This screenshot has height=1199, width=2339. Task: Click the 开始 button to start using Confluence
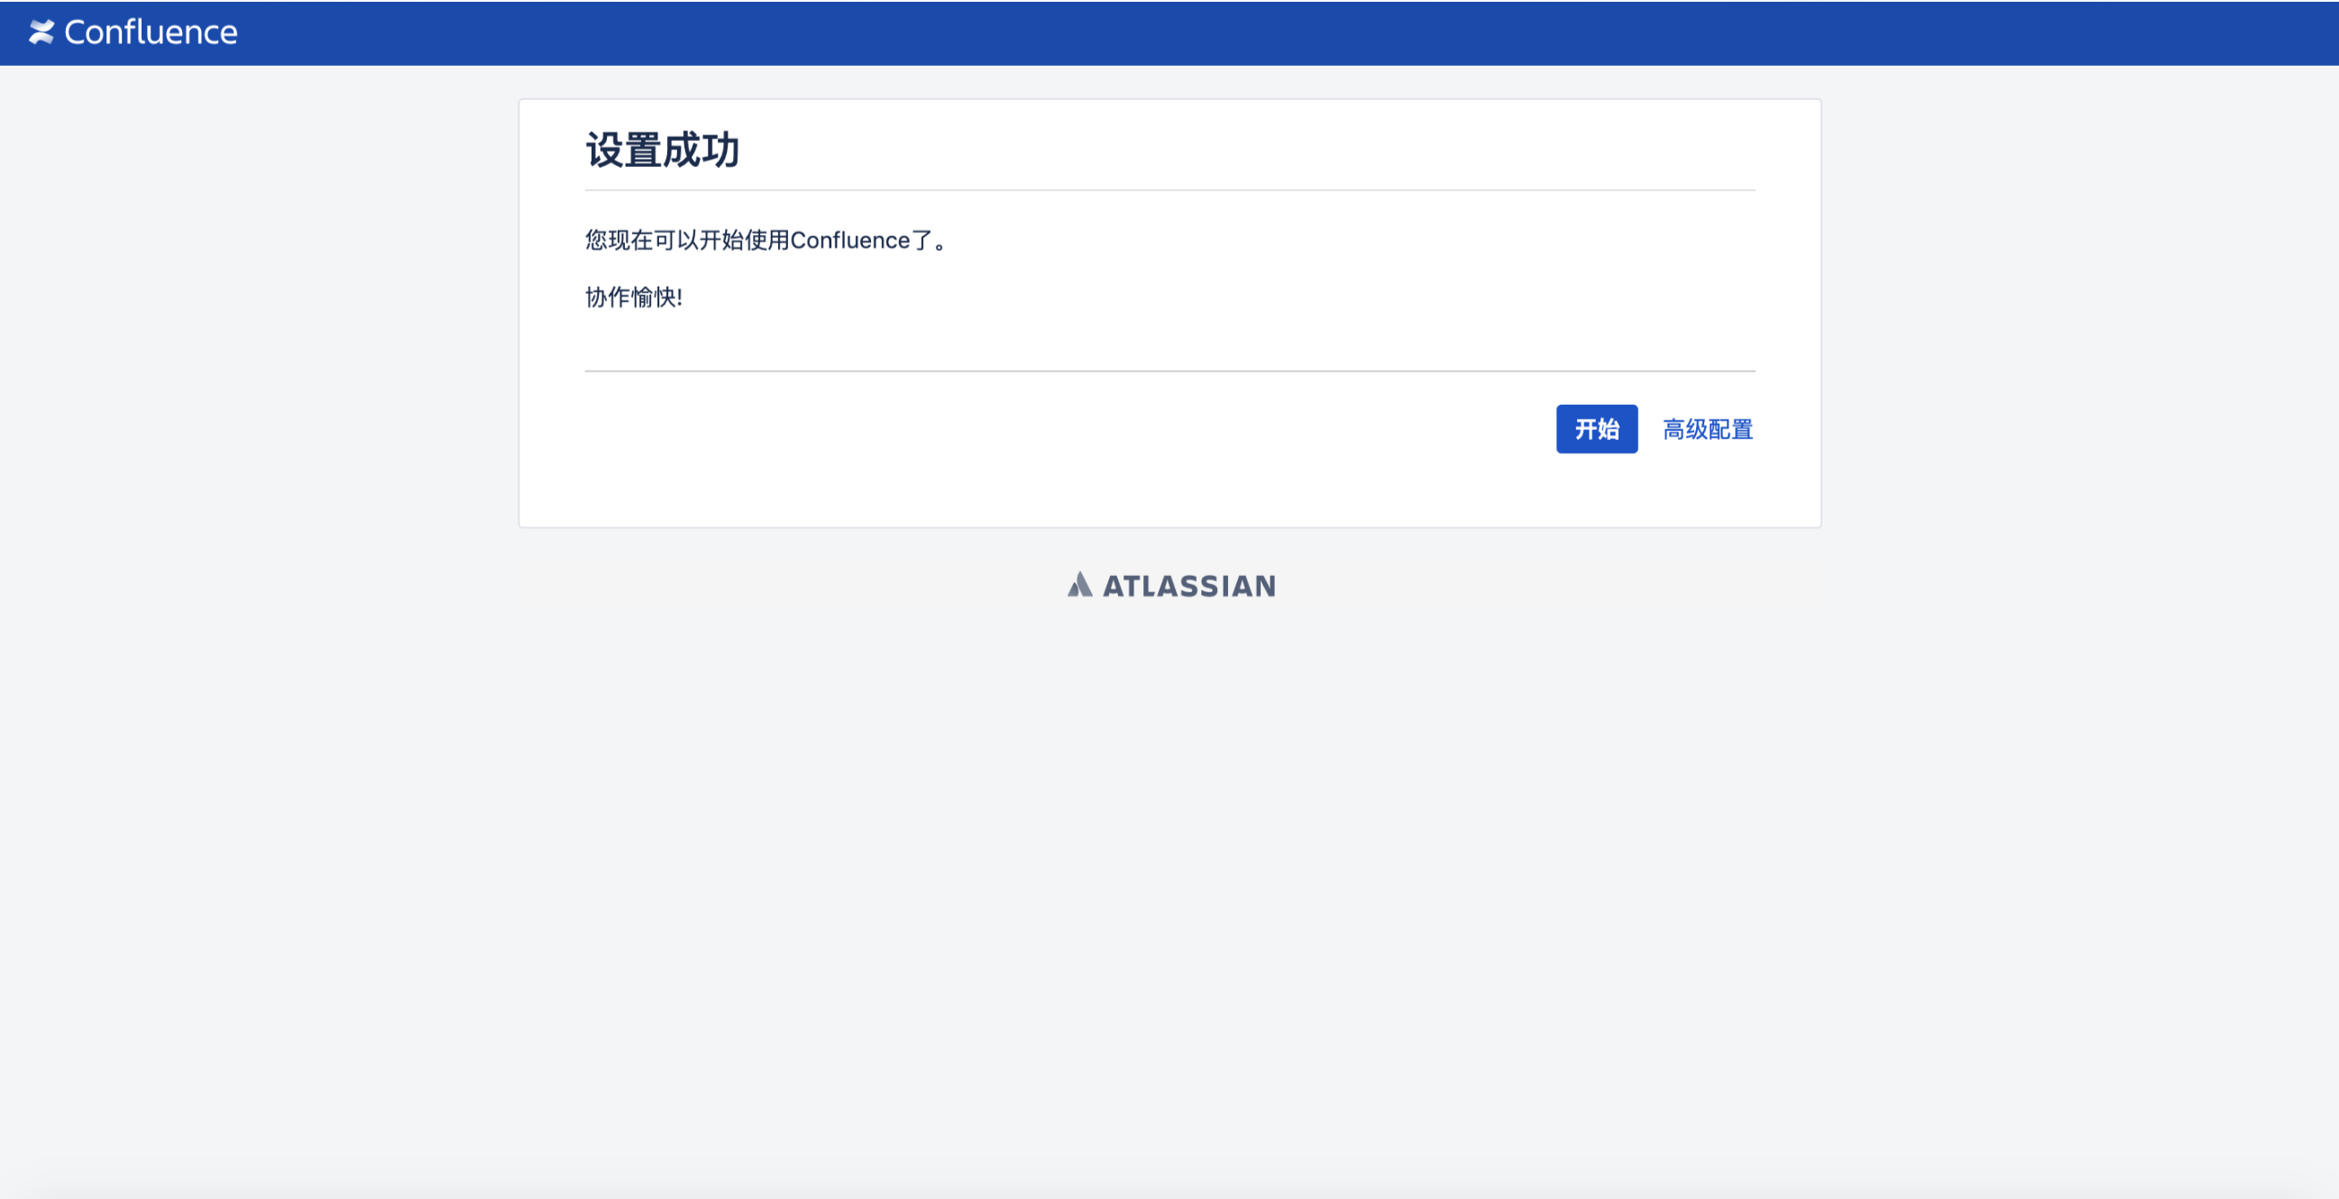1596,428
